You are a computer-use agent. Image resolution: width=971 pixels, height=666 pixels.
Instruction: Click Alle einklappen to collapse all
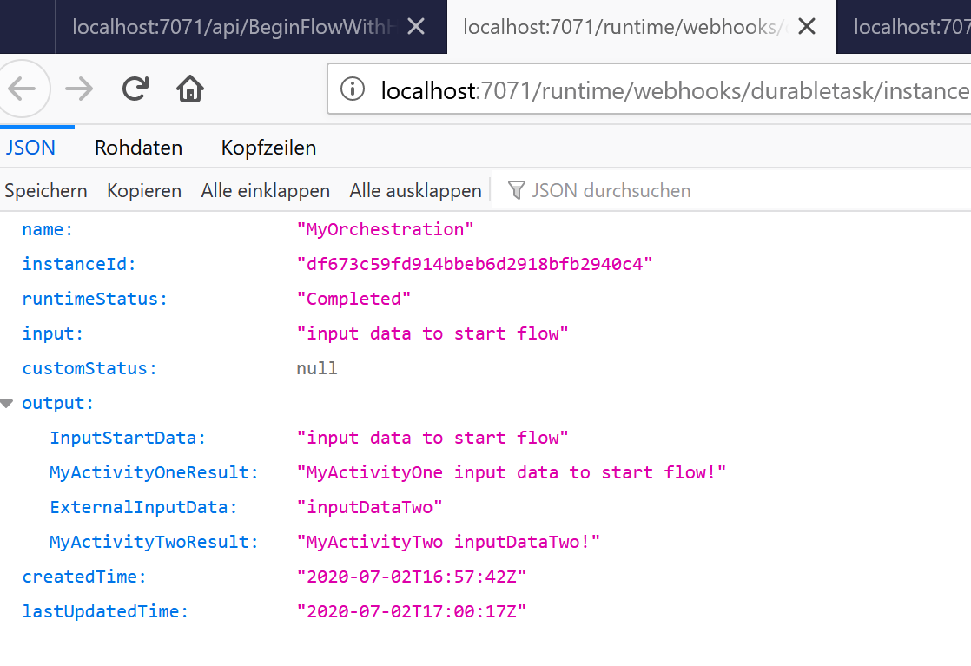[x=265, y=190]
